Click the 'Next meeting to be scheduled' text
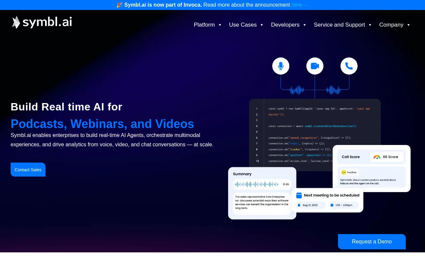 tap(332, 195)
